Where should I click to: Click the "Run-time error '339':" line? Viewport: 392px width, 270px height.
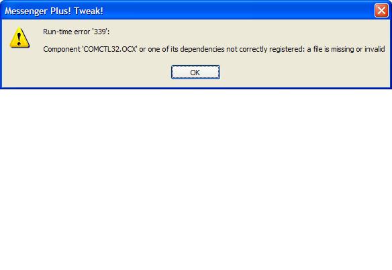coord(77,32)
